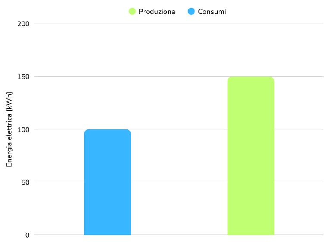
Task: Click the rounded top of the green bar
Action: click(x=251, y=79)
